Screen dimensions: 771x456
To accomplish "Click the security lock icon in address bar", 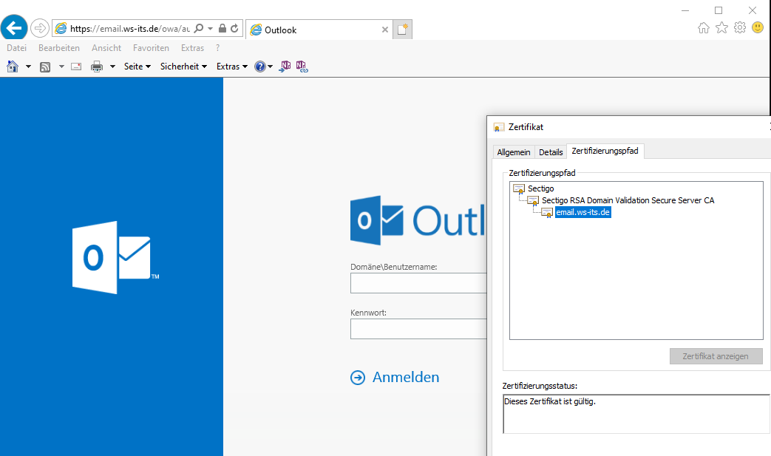I will (223, 29).
